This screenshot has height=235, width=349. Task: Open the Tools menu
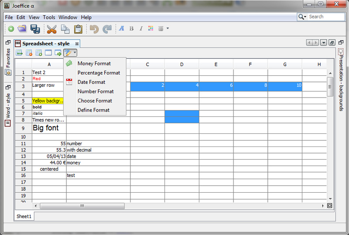click(x=49, y=17)
